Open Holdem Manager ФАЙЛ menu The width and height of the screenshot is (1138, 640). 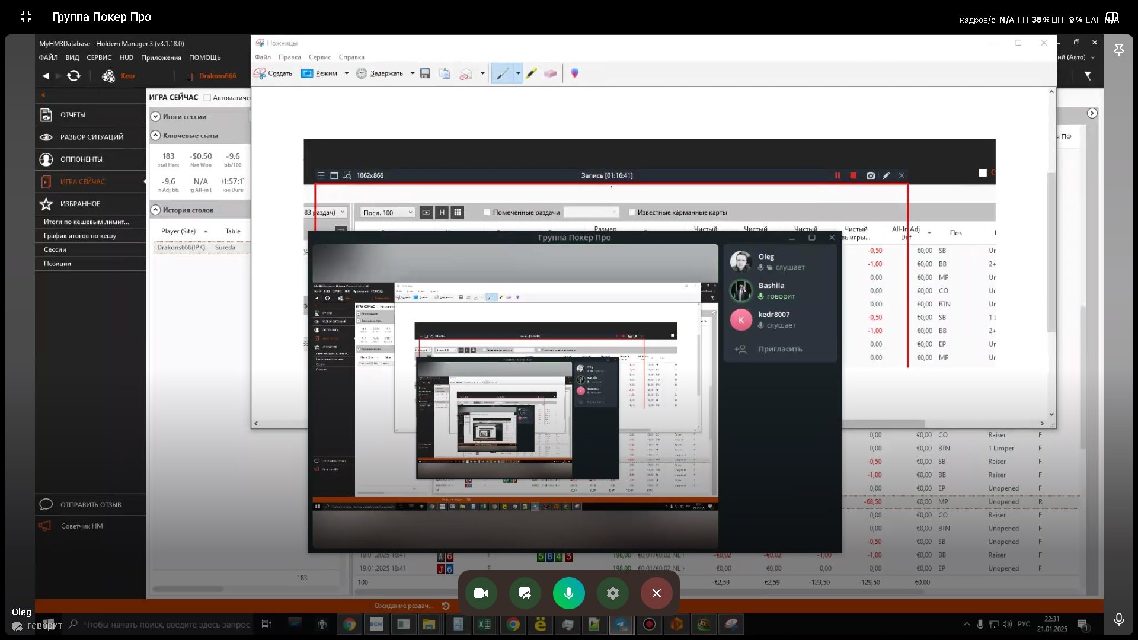coord(49,57)
